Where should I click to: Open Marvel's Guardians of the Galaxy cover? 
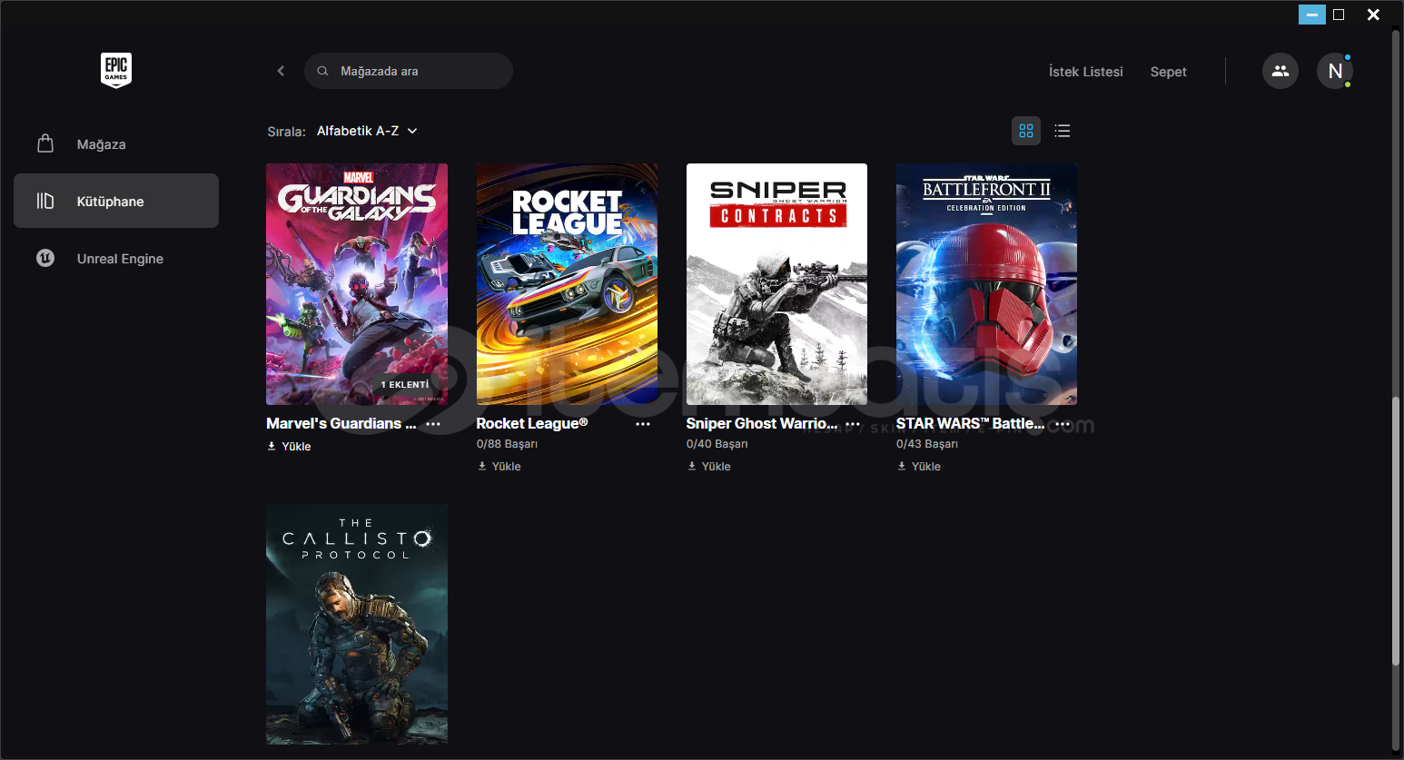(357, 284)
